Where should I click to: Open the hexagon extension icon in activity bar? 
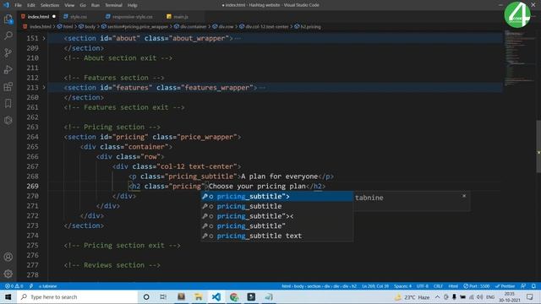click(8, 120)
